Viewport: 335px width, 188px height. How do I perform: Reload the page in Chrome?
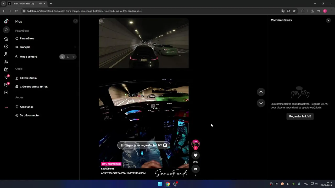[16, 11]
